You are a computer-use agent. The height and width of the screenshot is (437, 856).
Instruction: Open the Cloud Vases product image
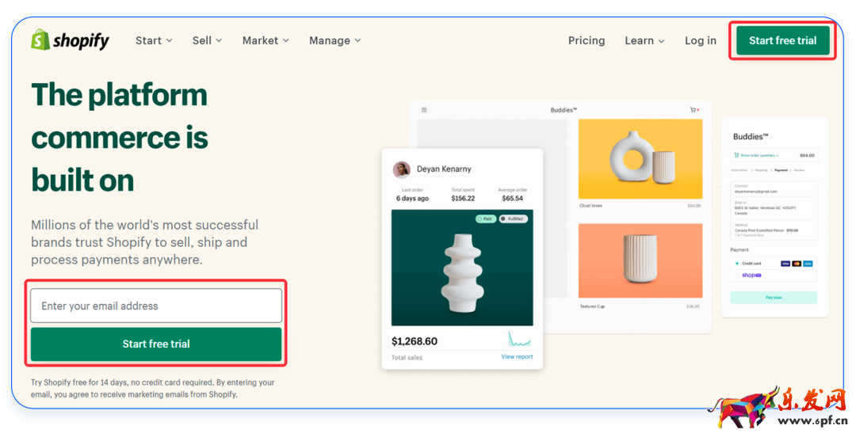(x=640, y=159)
